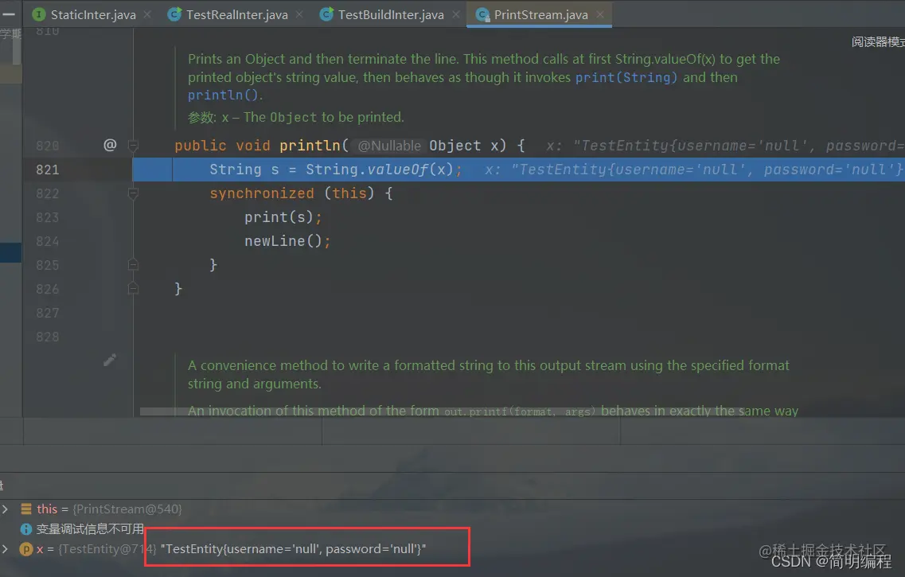Click the class icon on TestRealInter.java tab

pyautogui.click(x=174, y=14)
